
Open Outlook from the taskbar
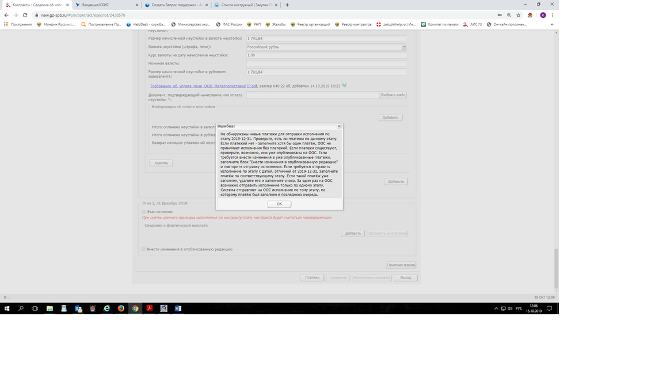(x=78, y=309)
